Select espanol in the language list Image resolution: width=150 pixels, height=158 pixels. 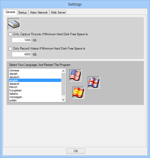click(35, 84)
